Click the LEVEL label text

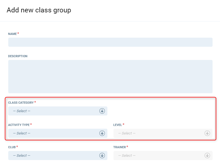pyautogui.click(x=118, y=125)
